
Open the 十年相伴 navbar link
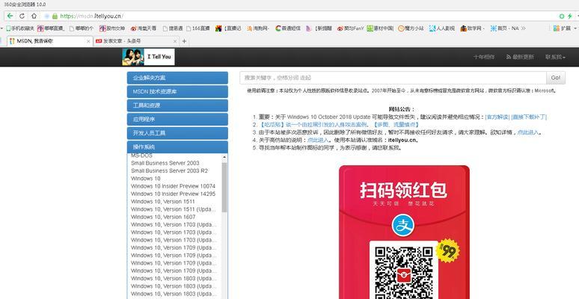pos(484,57)
